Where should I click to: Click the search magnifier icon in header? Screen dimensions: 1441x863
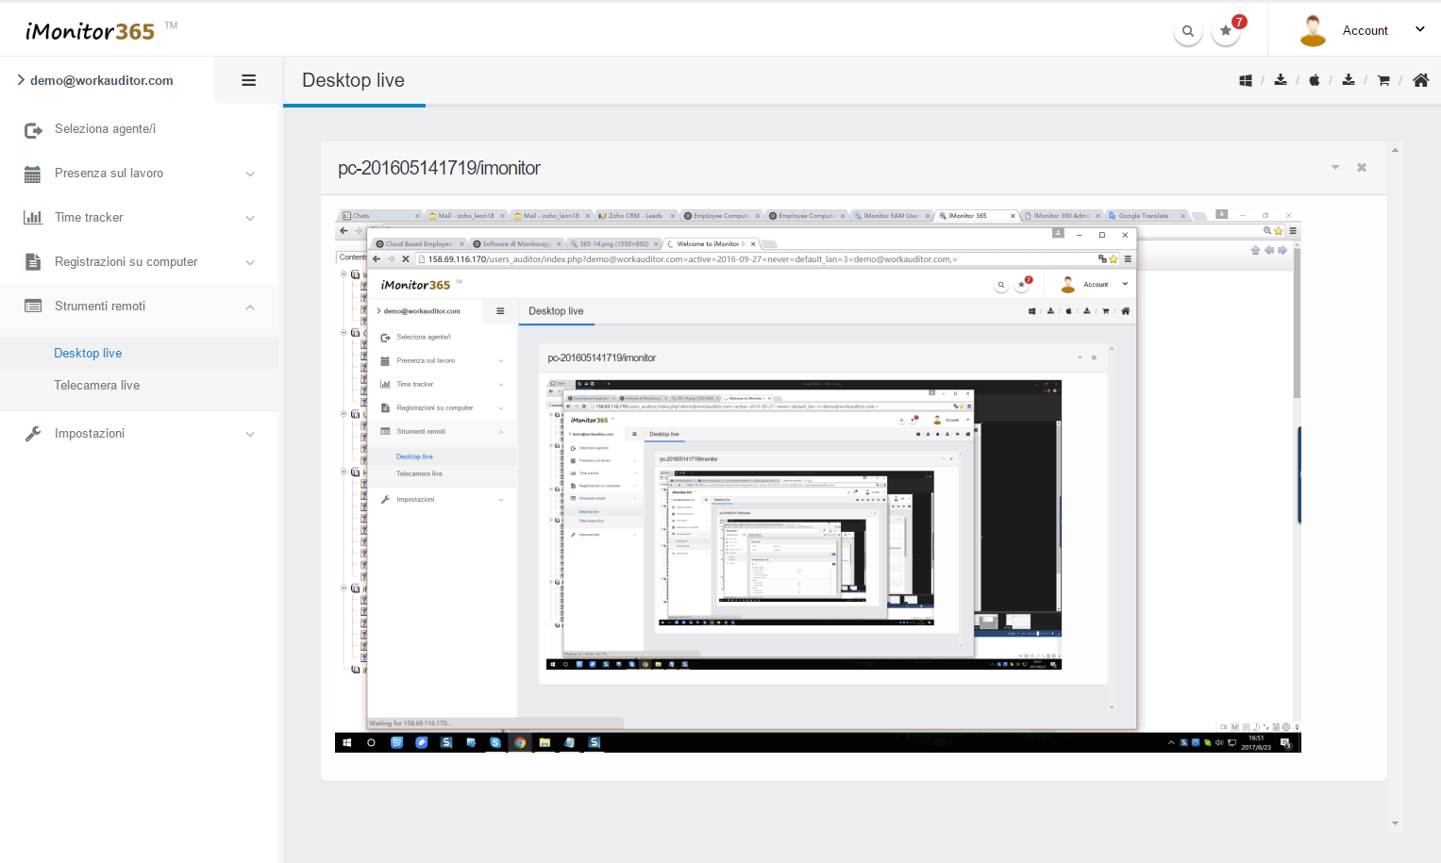tap(1187, 31)
